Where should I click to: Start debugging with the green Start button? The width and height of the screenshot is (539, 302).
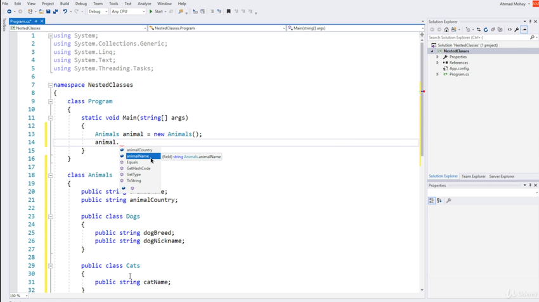tap(156, 11)
